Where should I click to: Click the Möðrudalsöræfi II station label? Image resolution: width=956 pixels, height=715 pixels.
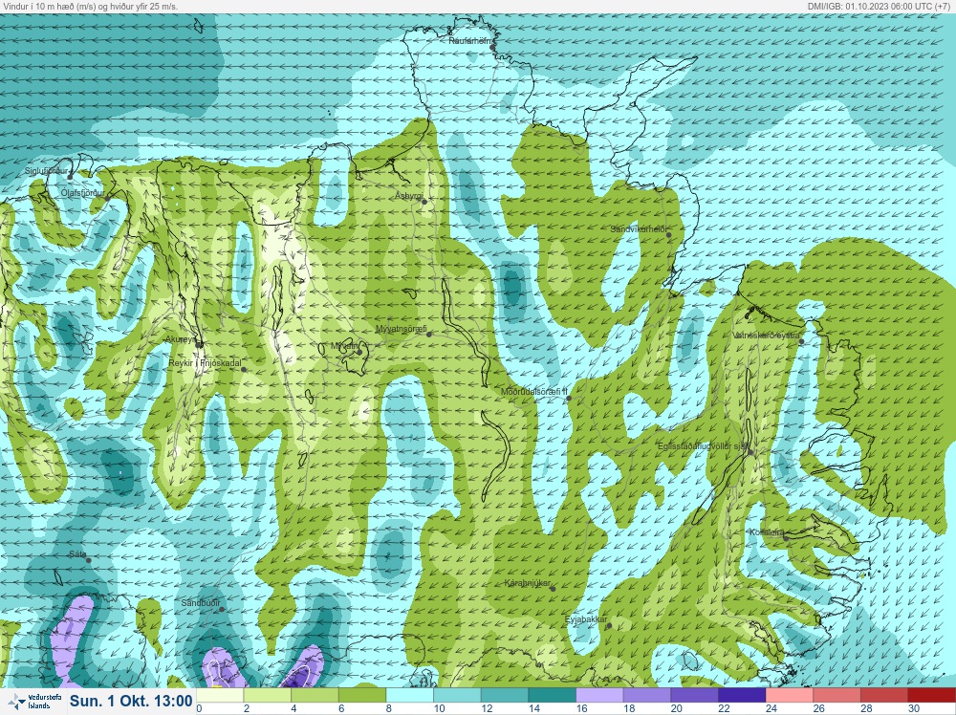[x=534, y=392]
